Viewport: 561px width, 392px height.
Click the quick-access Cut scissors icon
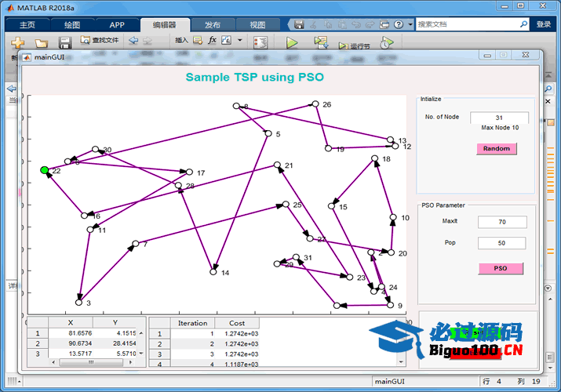(313, 24)
